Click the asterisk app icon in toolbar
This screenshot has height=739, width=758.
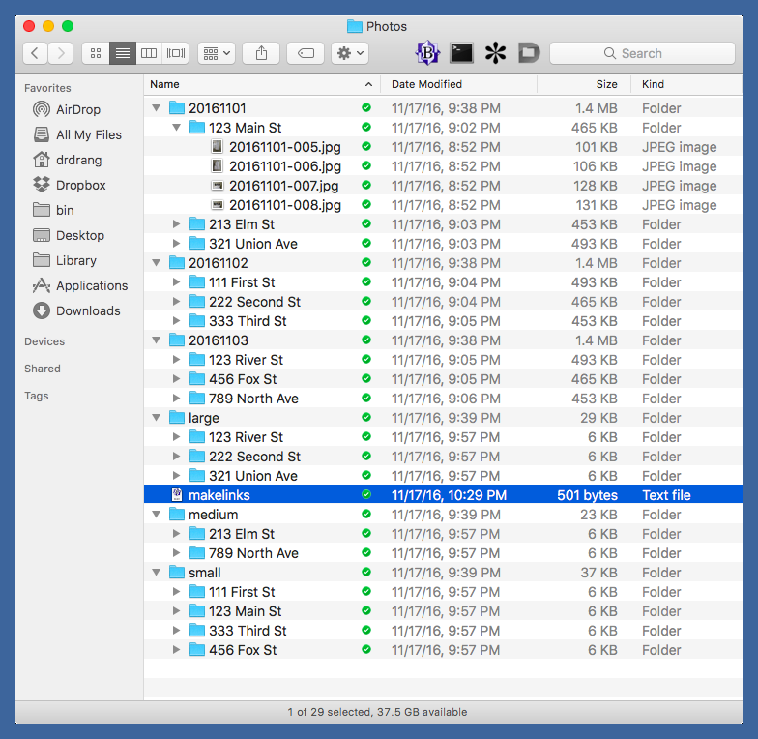[x=495, y=53]
